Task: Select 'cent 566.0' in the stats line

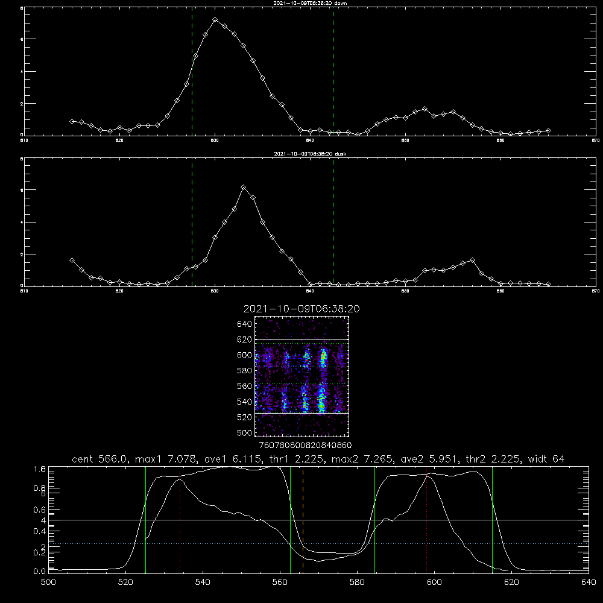Action: click(99, 459)
